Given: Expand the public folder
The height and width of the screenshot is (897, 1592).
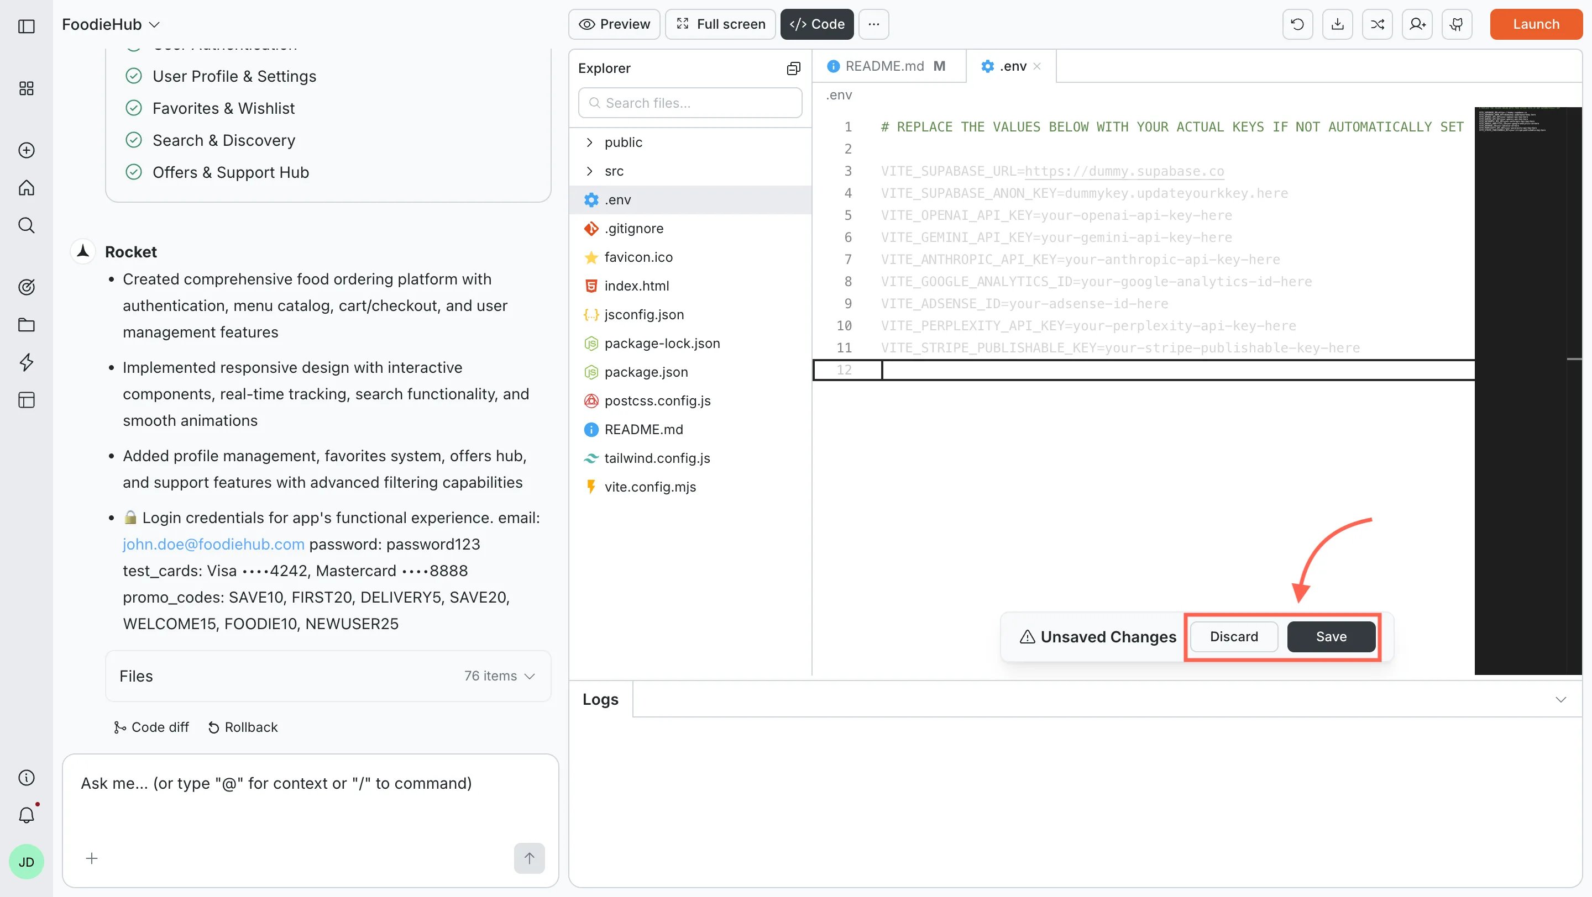Looking at the screenshot, I should point(690,142).
